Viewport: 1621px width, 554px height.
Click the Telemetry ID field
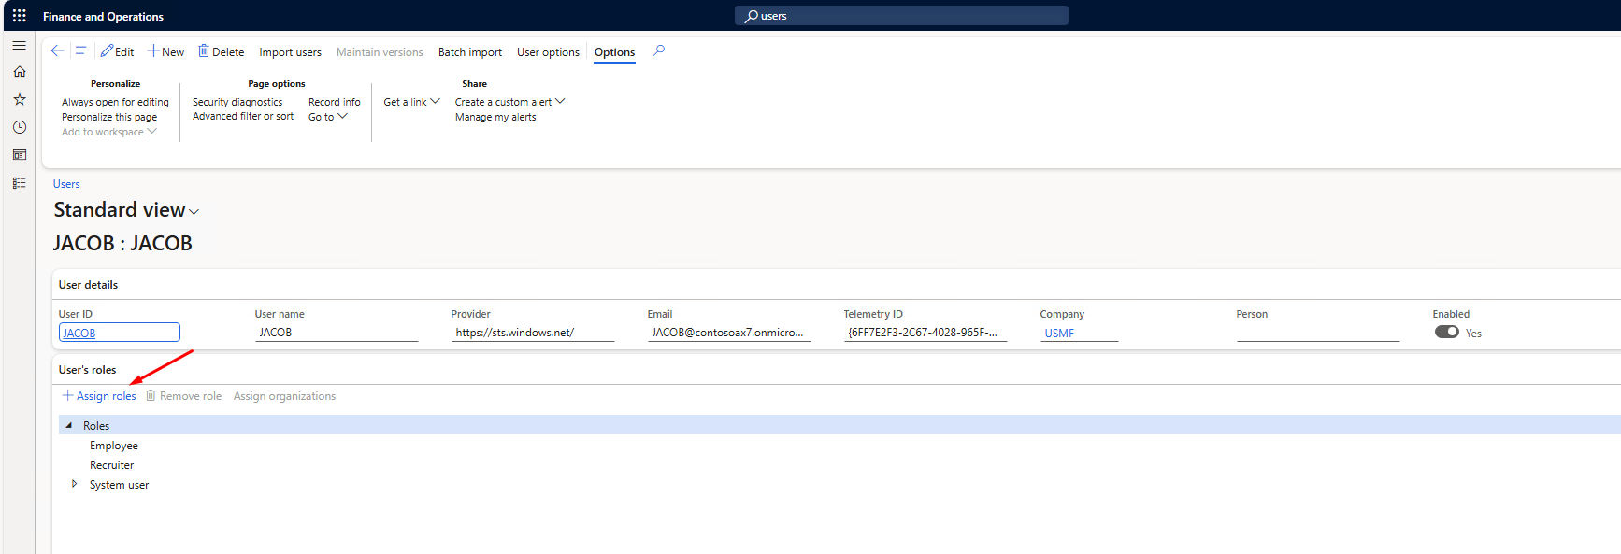click(925, 333)
